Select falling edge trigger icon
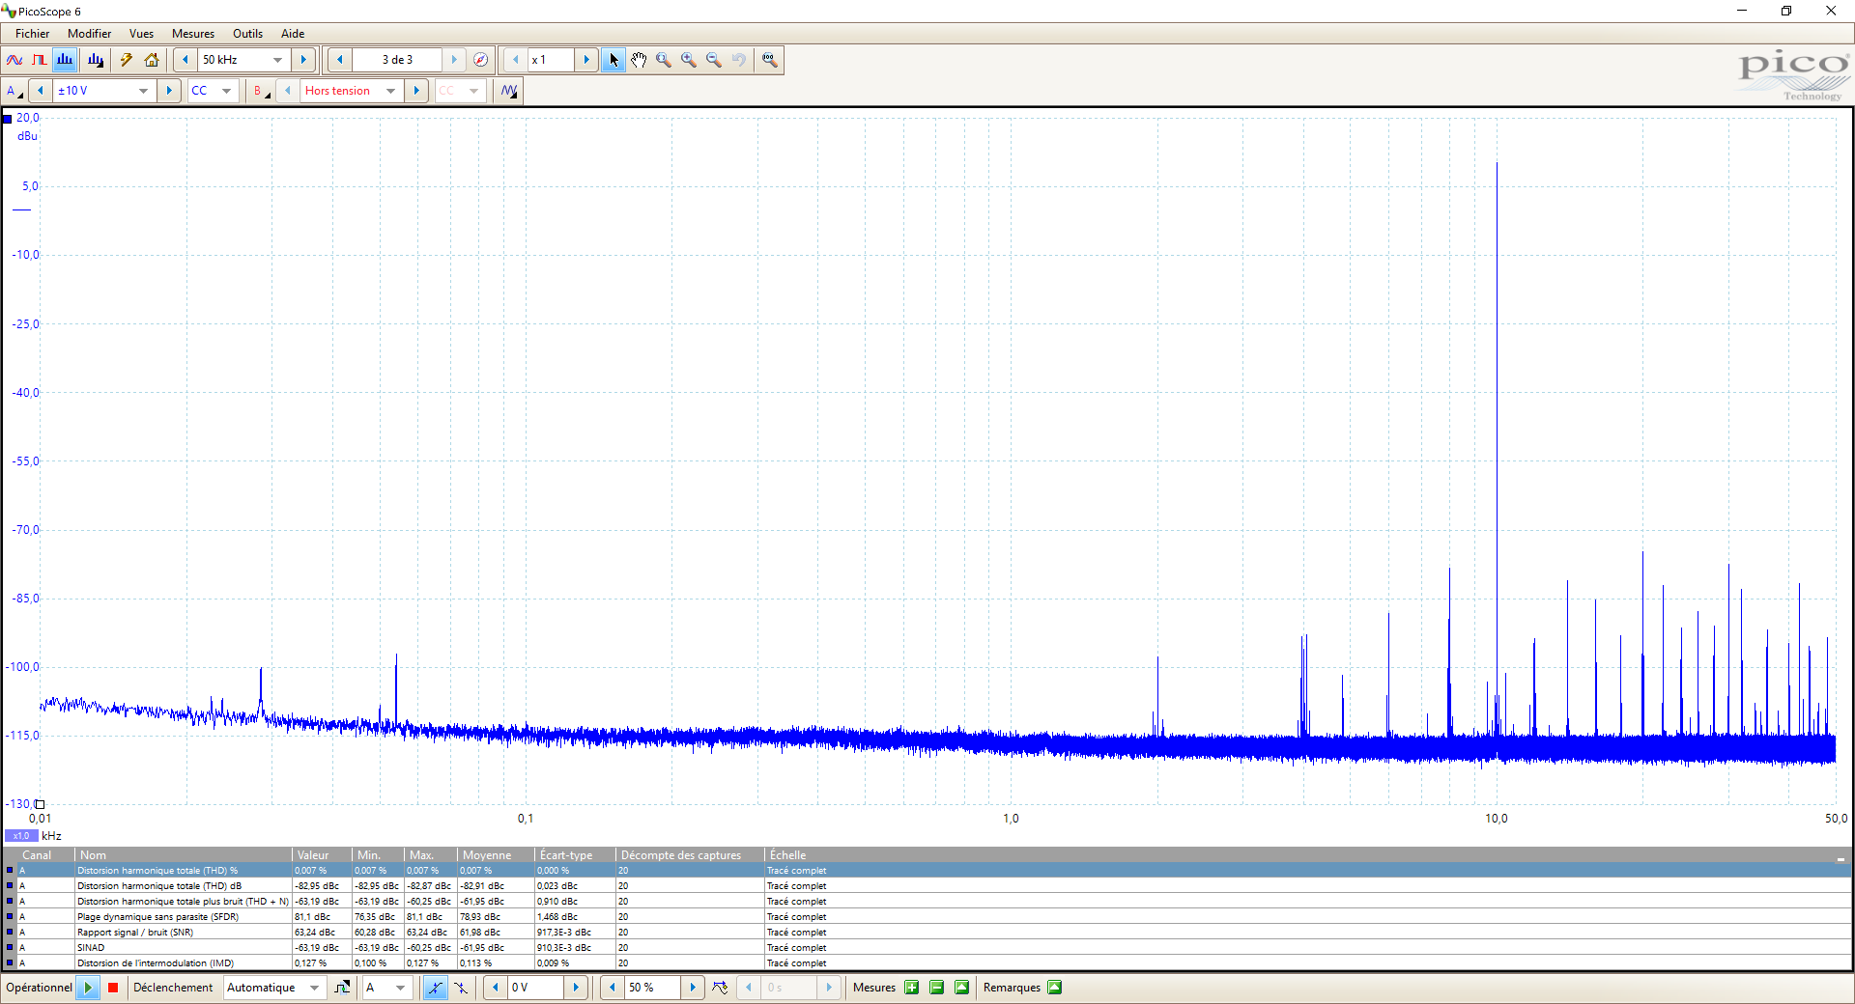The height and width of the screenshot is (1004, 1855). [x=461, y=988]
